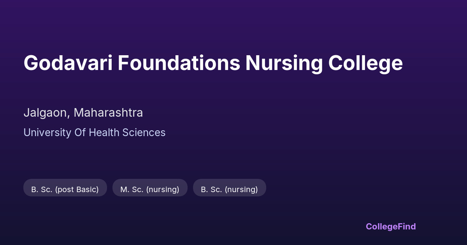This screenshot has width=467, height=245.
Task: Click "Jalgaon" in the location line
Action: point(46,113)
